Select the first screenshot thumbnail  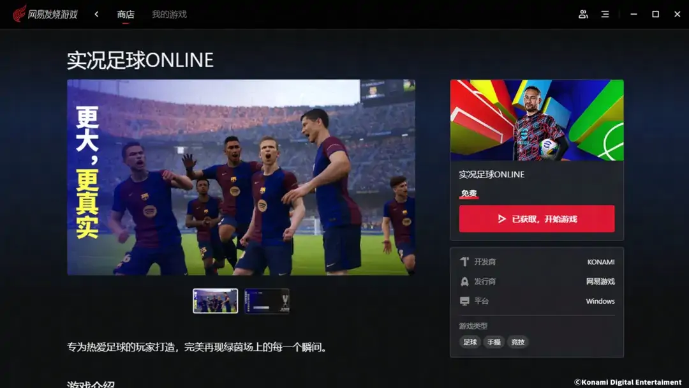click(216, 301)
